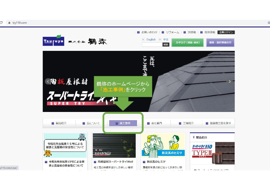Reload the page with the refresh icon
Screen dimensions: 270x190
pos(1,23)
